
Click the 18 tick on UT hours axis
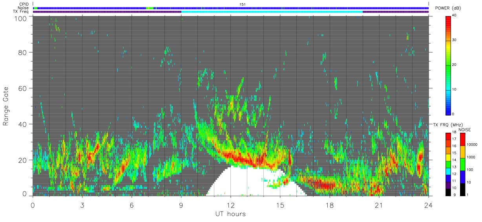tap(329, 205)
